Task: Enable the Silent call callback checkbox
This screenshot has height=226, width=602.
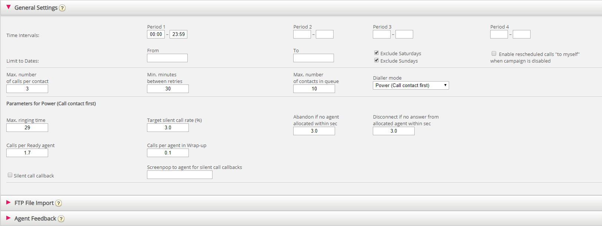Action: click(10, 175)
